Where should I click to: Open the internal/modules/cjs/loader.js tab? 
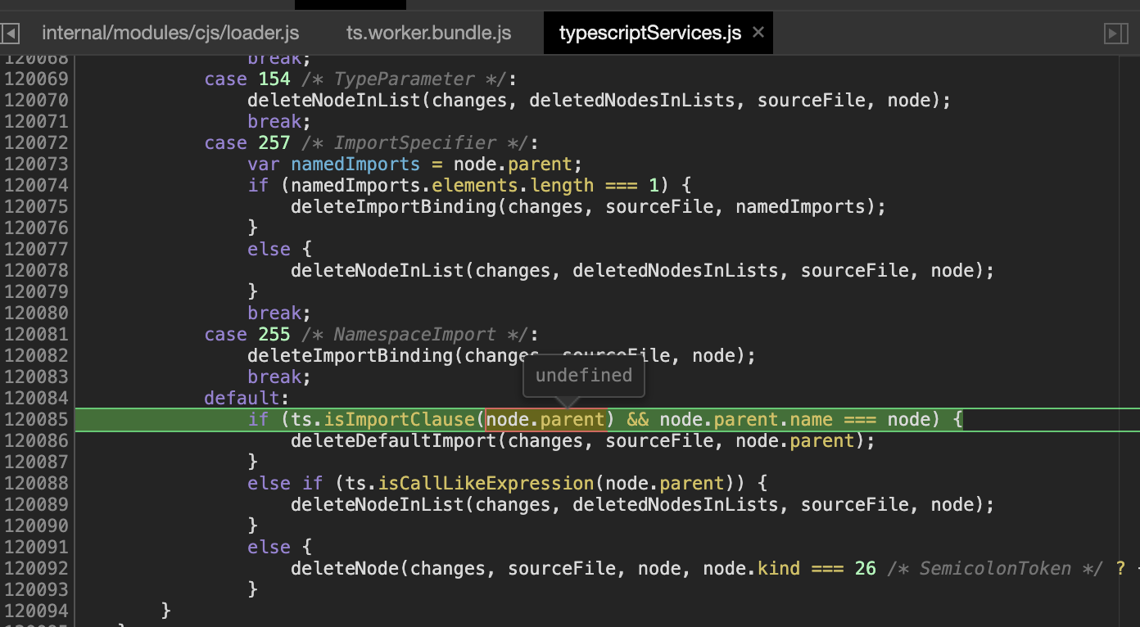(x=170, y=33)
